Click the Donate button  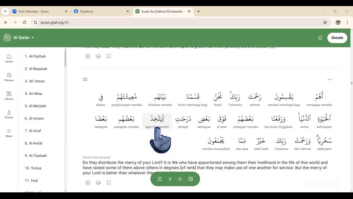coord(337,38)
